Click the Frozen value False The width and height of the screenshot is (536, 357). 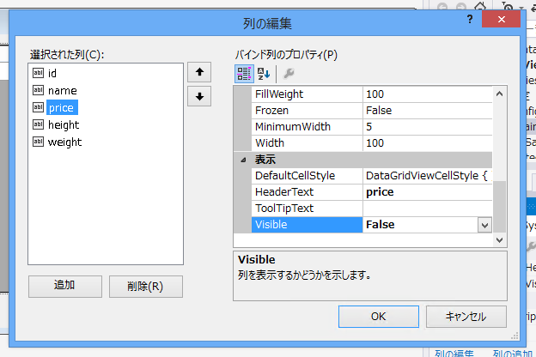point(427,111)
